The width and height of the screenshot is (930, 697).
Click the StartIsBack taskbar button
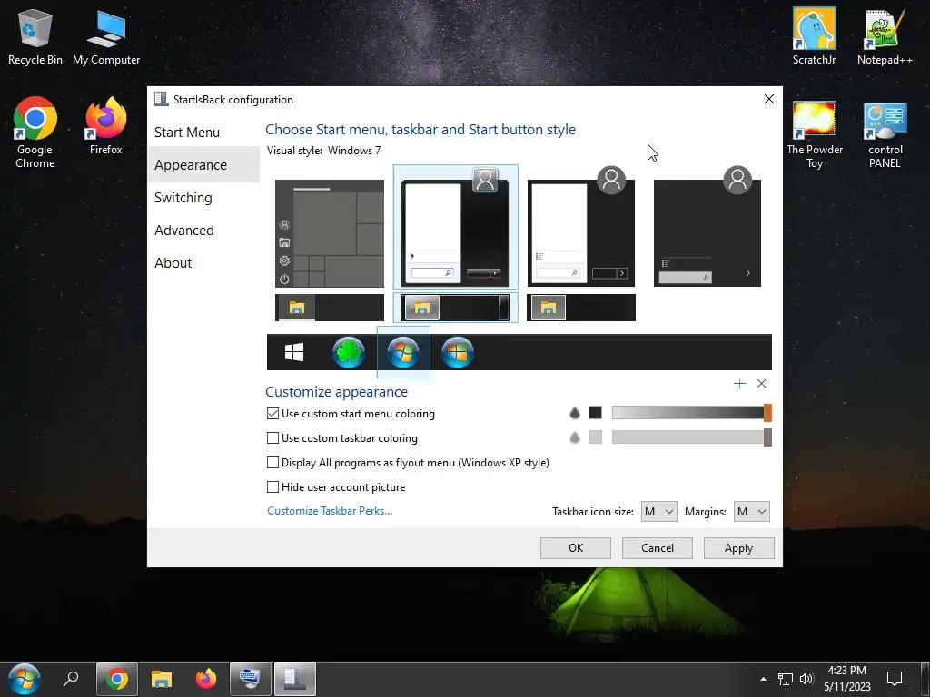pyautogui.click(x=295, y=679)
